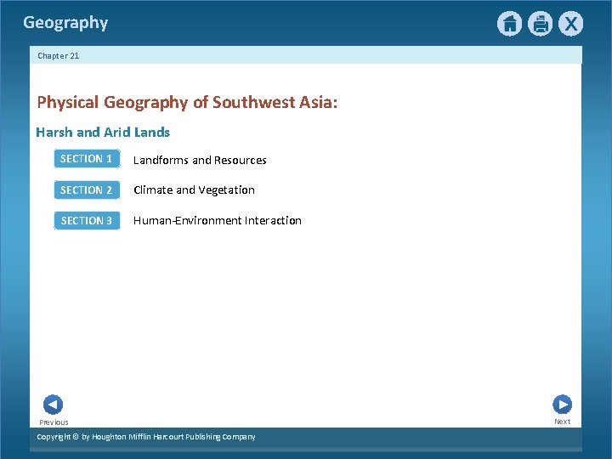Select the Human-Environment Interaction text

[218, 220]
